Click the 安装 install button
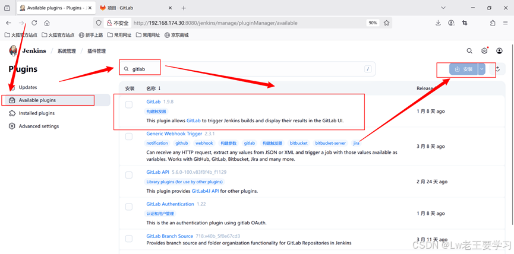Viewport: 514px width, 254px height. (x=463, y=69)
